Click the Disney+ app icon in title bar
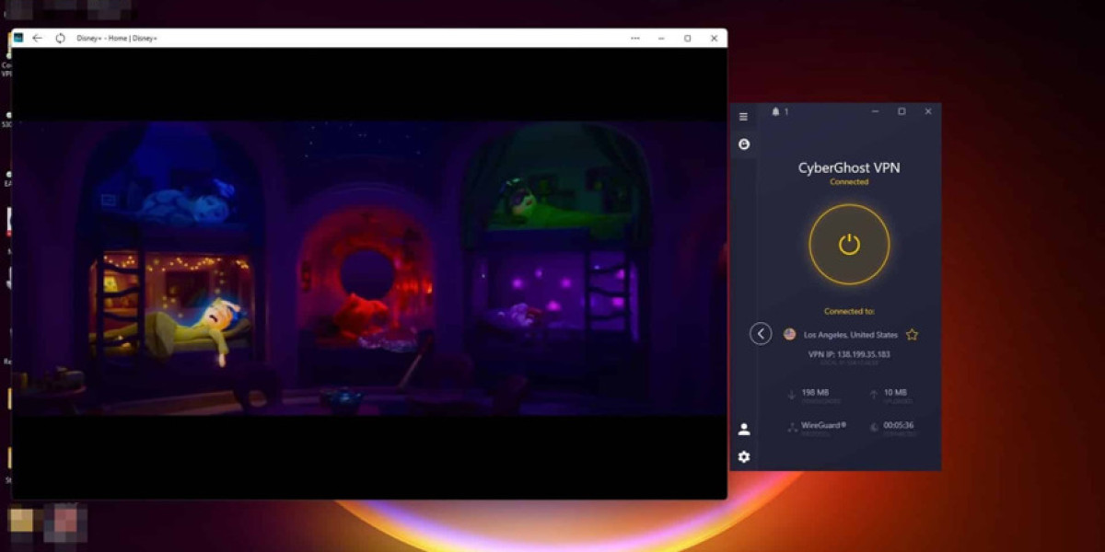The height and width of the screenshot is (552, 1105). point(17,39)
